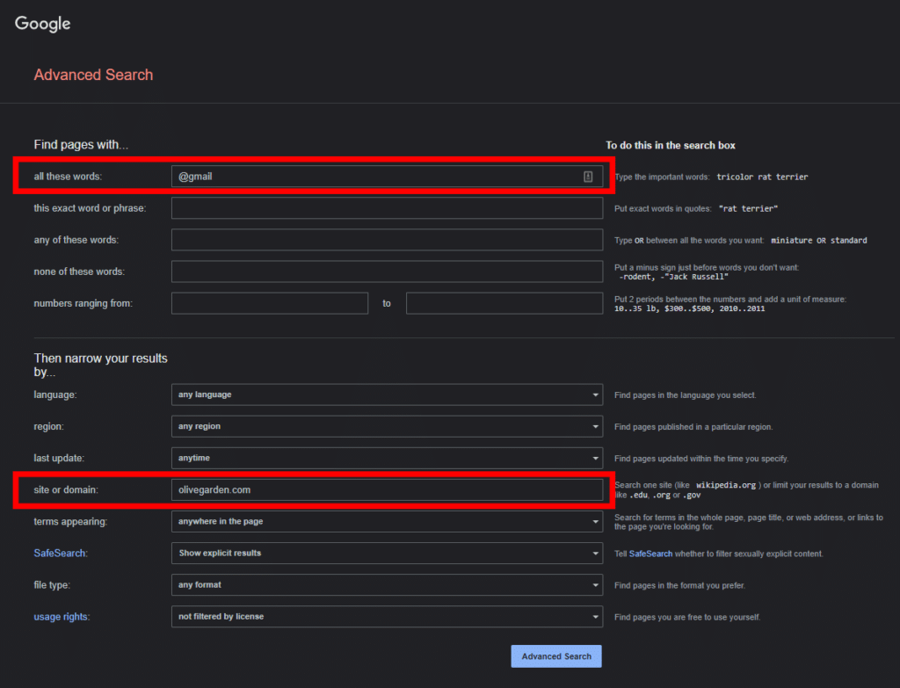The image size is (900, 688).
Task: Click the 'numbers ranging from:' label
Action: click(83, 303)
